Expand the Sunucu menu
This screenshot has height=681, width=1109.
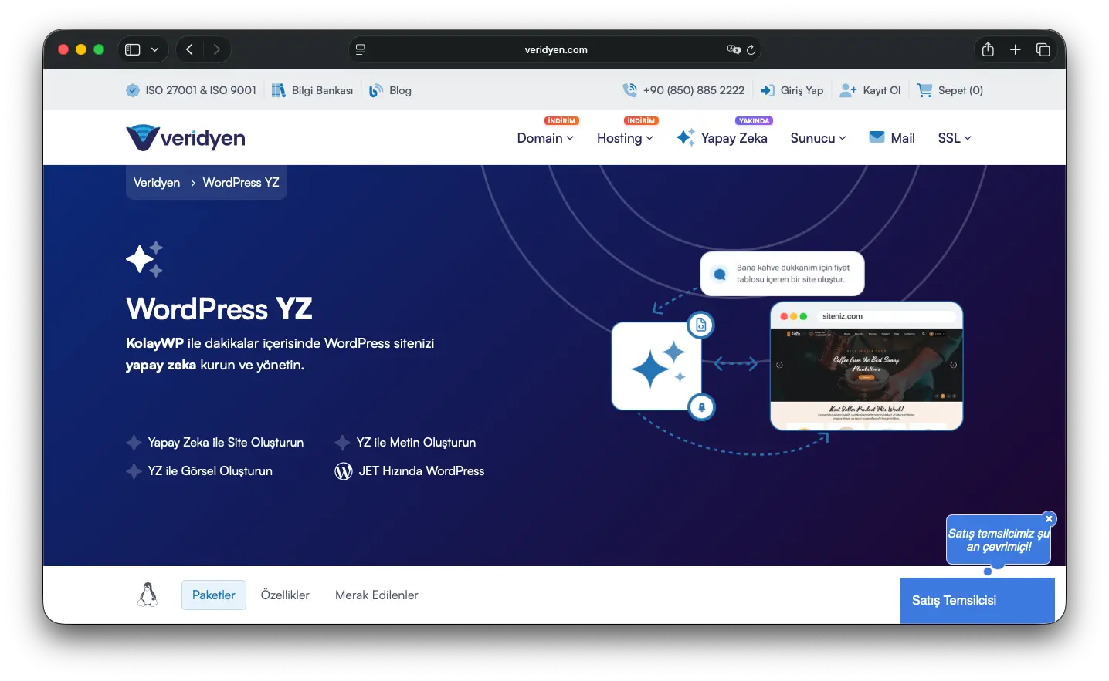point(818,138)
